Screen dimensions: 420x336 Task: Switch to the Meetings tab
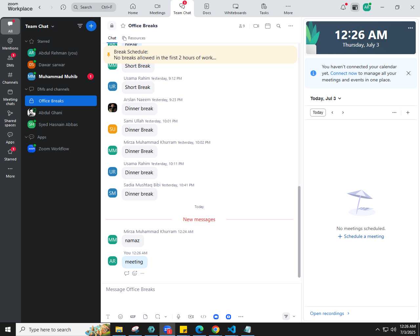157,9
